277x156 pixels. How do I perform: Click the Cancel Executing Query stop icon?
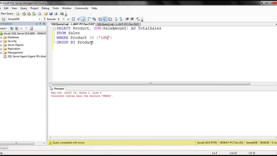[64, 19]
